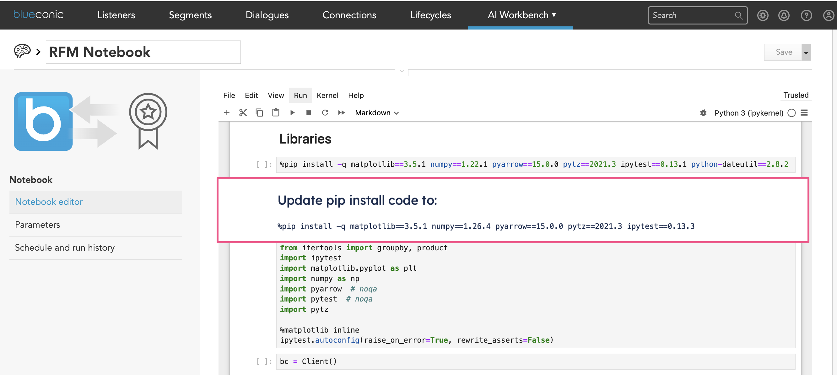The image size is (837, 375).
Task: Open the notebook Edit menu
Action: point(251,95)
